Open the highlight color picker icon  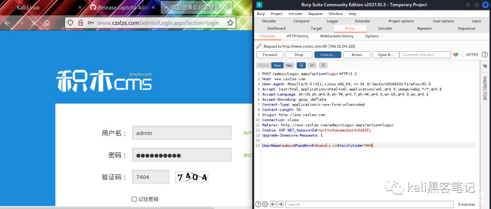pyautogui.click(x=456, y=55)
